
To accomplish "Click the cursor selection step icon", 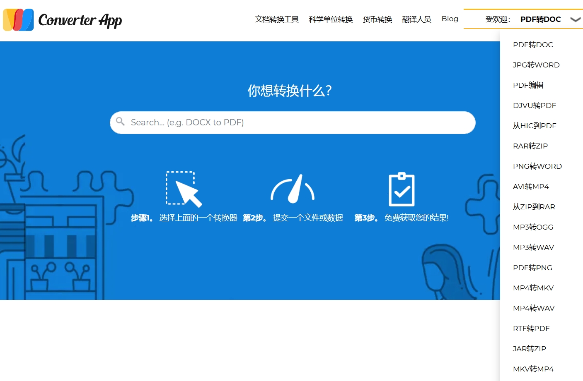I will [x=184, y=189].
